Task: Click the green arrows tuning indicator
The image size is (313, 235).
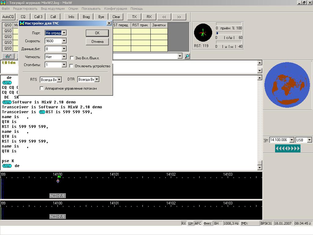Action: click(x=288, y=149)
